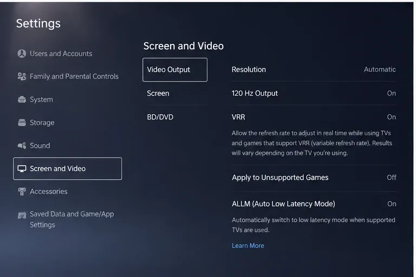Toggle Apply to Unsupported Games Off value
The image size is (416, 277).
coord(391,177)
